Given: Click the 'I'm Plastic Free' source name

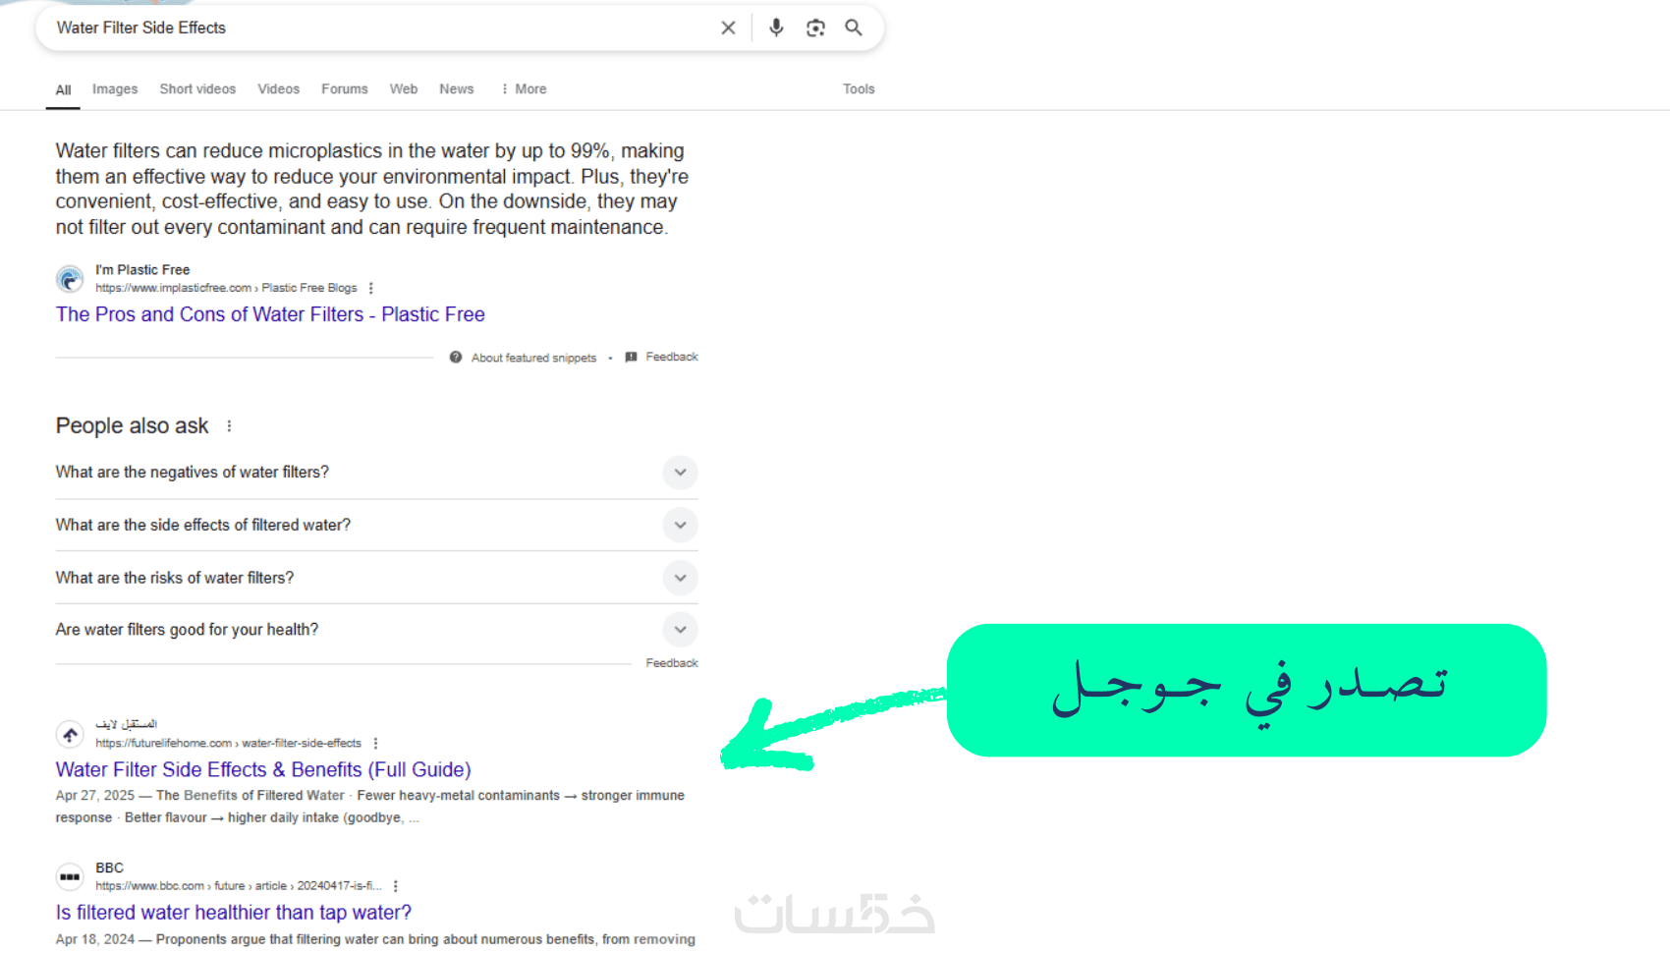Looking at the screenshot, I should pos(142,269).
